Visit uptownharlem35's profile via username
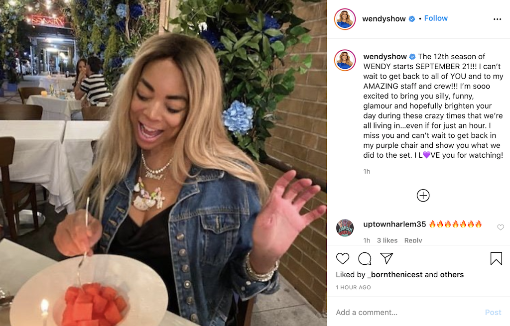This screenshot has width=510, height=326. (x=394, y=224)
